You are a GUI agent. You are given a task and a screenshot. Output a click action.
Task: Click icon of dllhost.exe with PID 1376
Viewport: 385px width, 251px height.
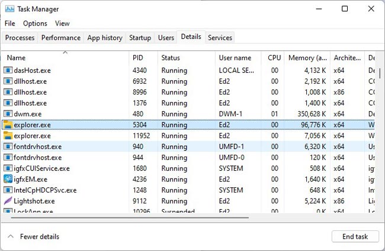click(x=8, y=103)
